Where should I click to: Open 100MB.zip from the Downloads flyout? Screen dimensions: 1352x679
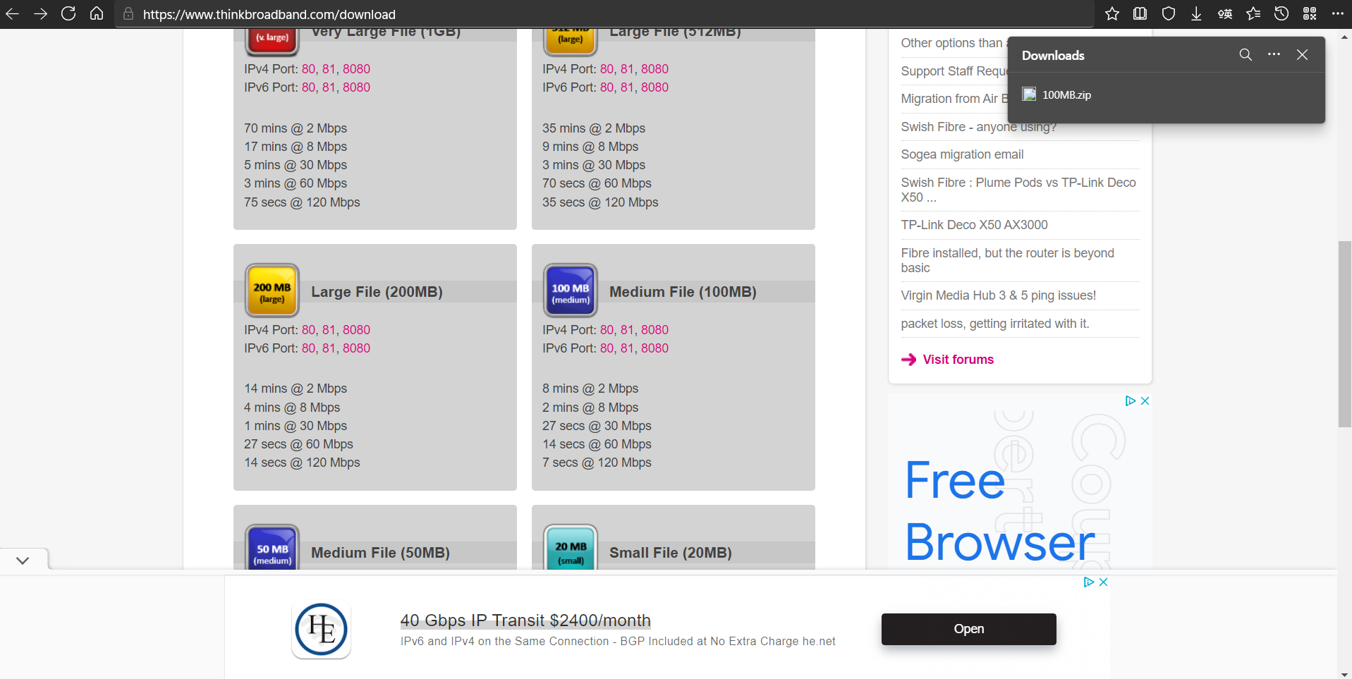pos(1066,94)
